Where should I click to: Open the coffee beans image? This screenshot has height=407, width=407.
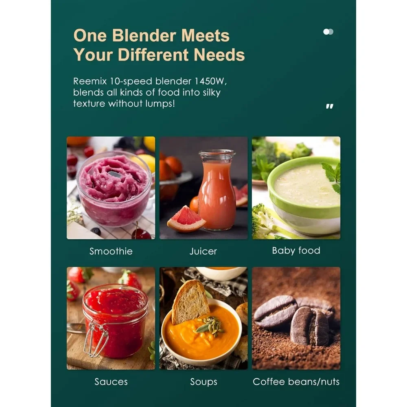click(x=296, y=318)
